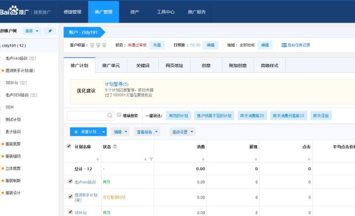The height and width of the screenshot is (216, 355).
Task: Select 麦子培训 in the account tree
Action: [13, 131]
